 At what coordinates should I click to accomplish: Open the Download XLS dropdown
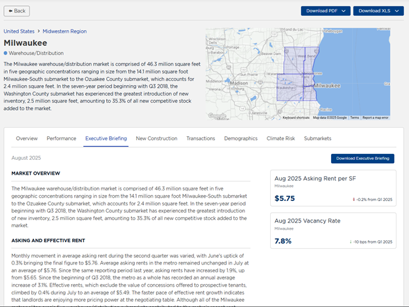point(378,10)
